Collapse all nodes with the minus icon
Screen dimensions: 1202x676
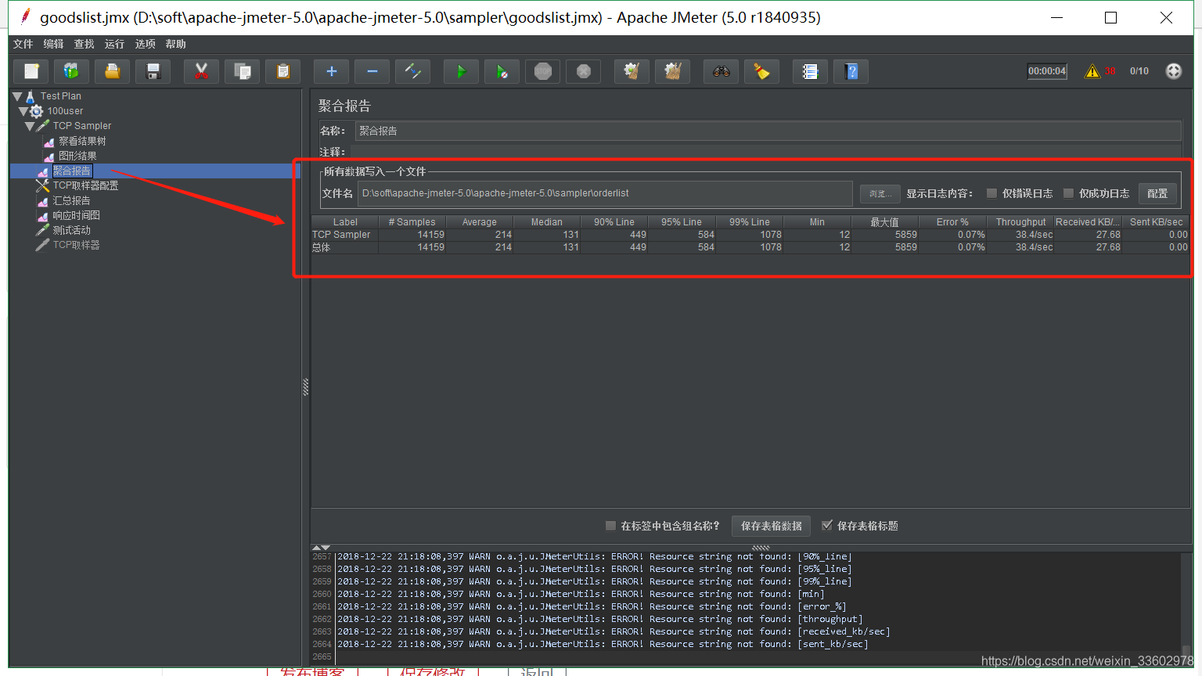(x=372, y=71)
